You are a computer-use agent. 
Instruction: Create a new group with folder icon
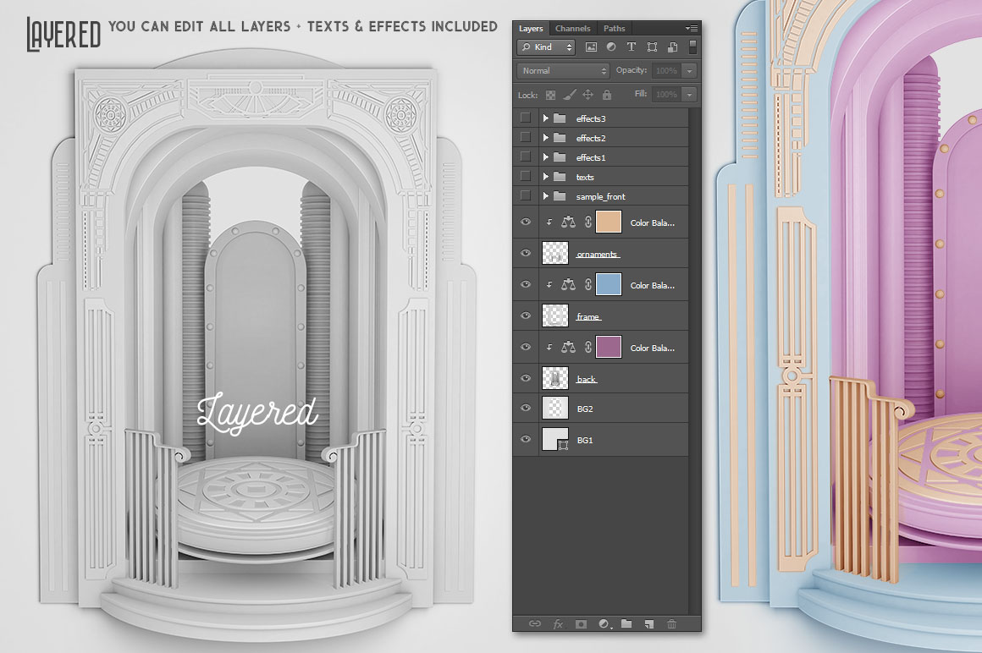(x=626, y=624)
